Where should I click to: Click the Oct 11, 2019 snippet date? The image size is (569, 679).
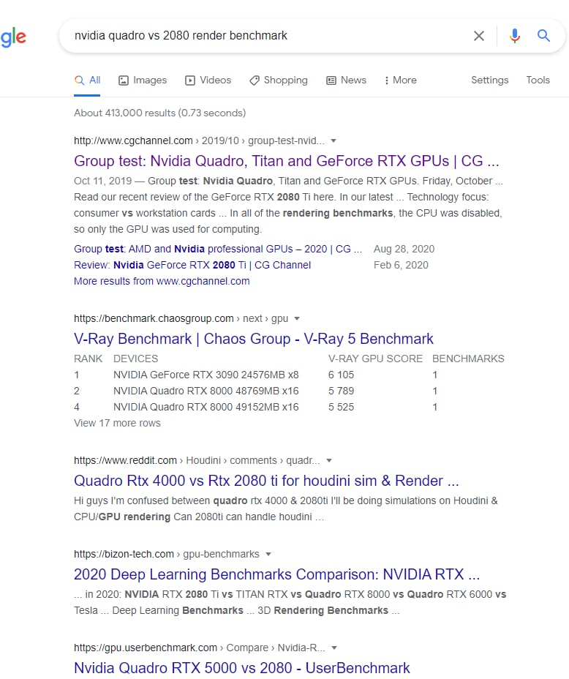coord(102,181)
